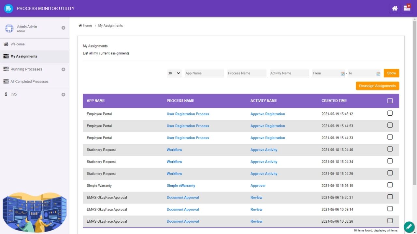Go to All Completed Processes menu item
417x234 pixels.
(x=29, y=82)
